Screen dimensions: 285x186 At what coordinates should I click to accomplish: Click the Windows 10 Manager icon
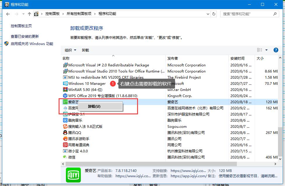(x=65, y=83)
